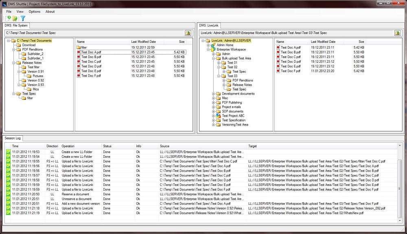The image size is (407, 234).
Task: Click PDF icon of Test Doc A.pdf in File System list
Action: tap(79, 52)
